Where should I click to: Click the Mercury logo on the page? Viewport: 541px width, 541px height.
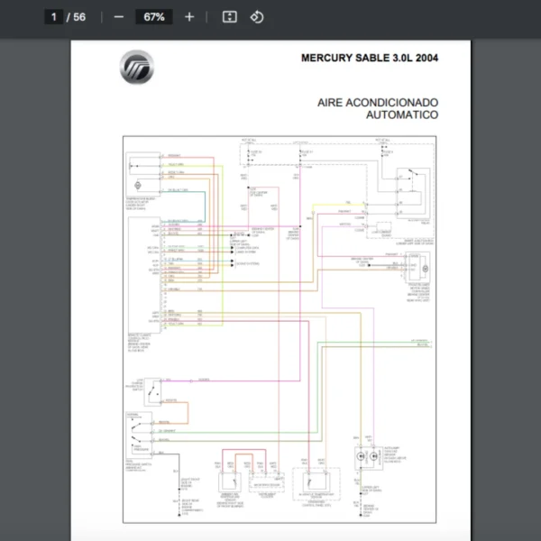[137, 67]
